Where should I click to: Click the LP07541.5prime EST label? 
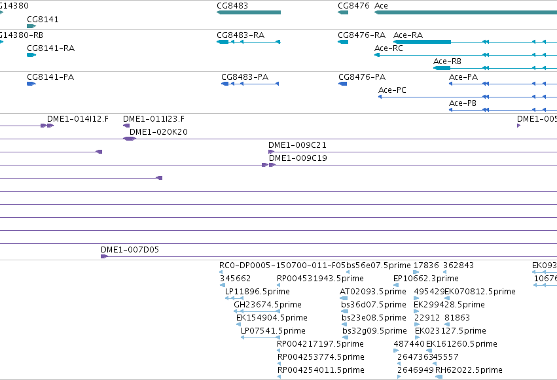273,331
